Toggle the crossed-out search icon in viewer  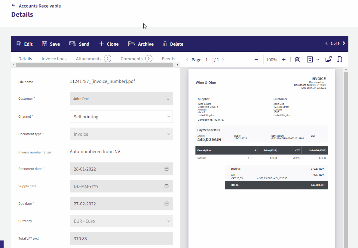(x=297, y=59)
